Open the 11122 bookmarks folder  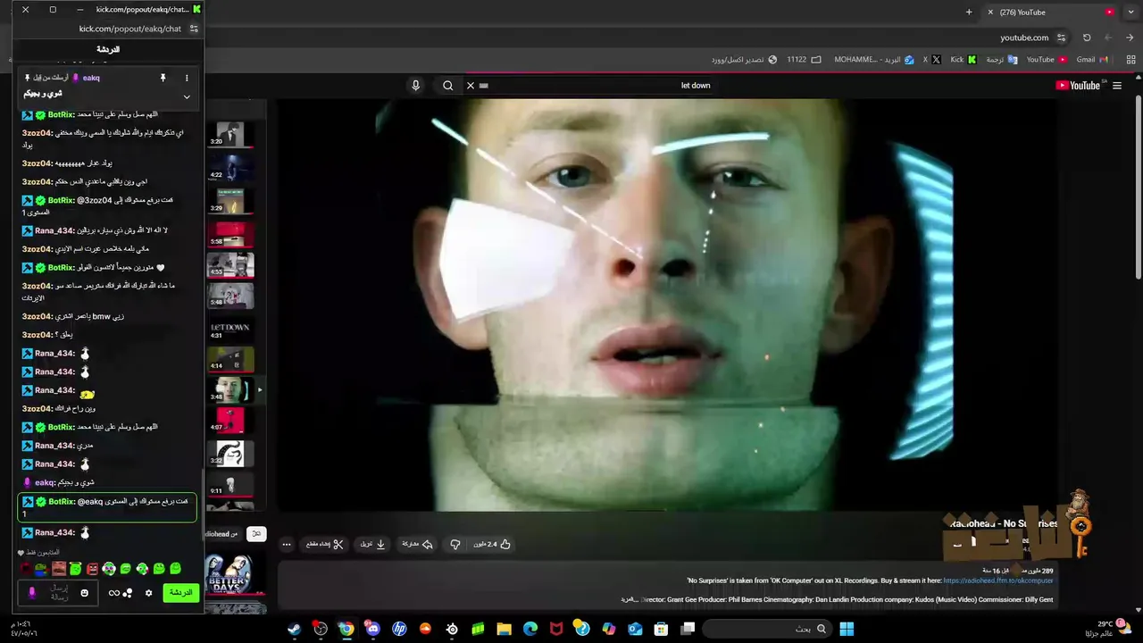[804, 60]
